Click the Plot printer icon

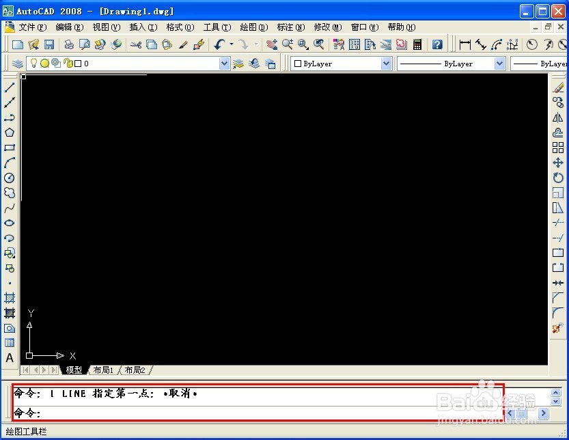point(69,44)
